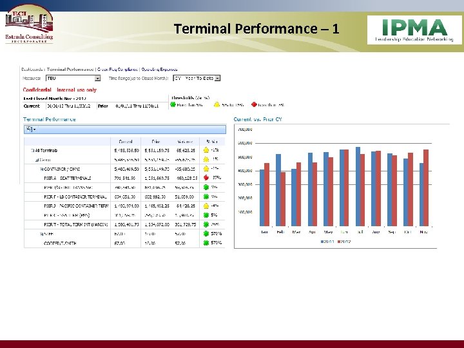Viewport: 464px width, 348px height.
Task: Collapse the node above COOPER/T. SMITH
Action: 41,234
